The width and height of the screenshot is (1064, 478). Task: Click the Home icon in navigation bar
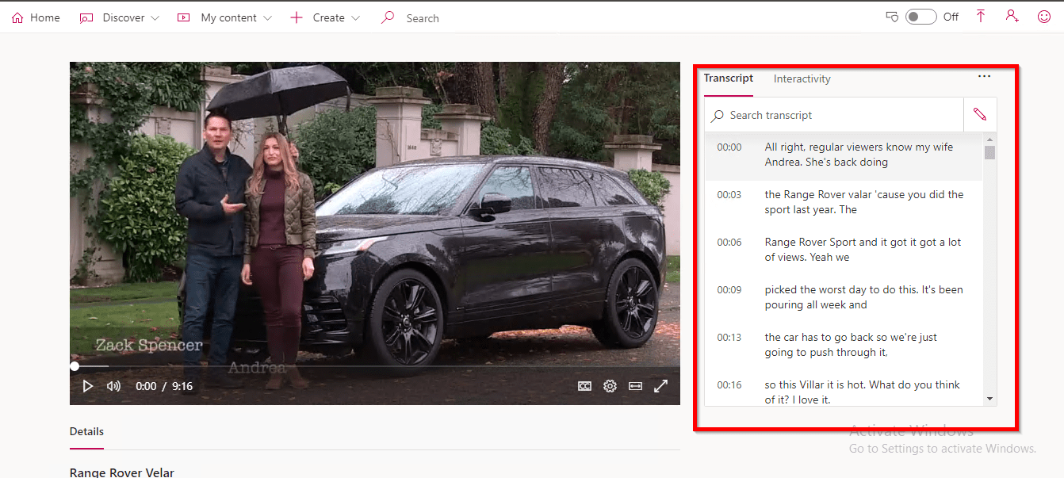point(17,17)
